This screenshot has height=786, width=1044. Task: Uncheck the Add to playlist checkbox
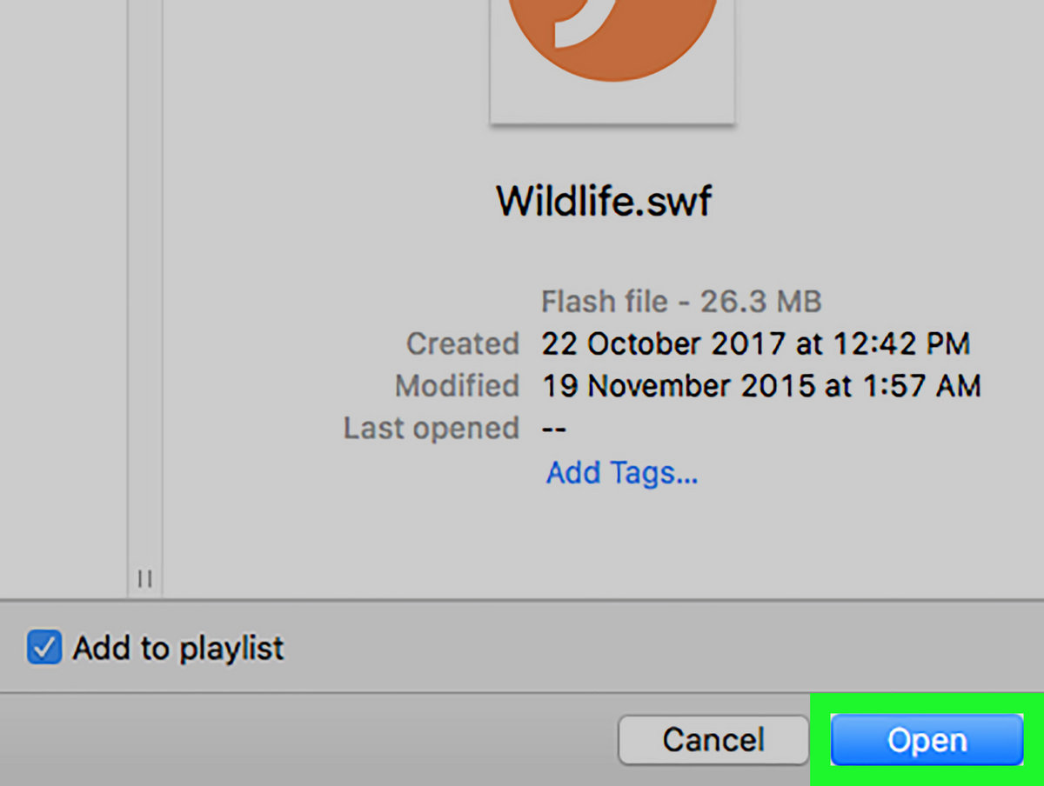pyautogui.click(x=43, y=648)
